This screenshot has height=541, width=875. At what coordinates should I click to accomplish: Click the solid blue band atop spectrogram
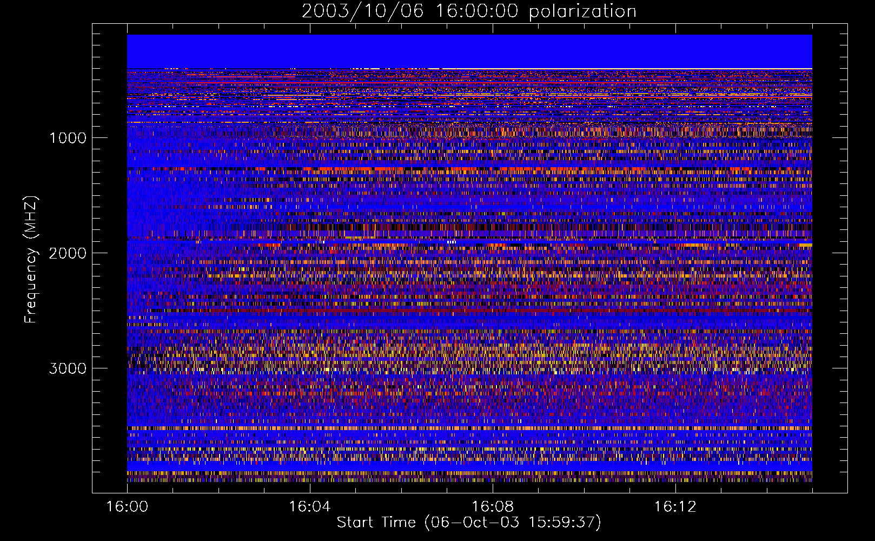click(469, 51)
